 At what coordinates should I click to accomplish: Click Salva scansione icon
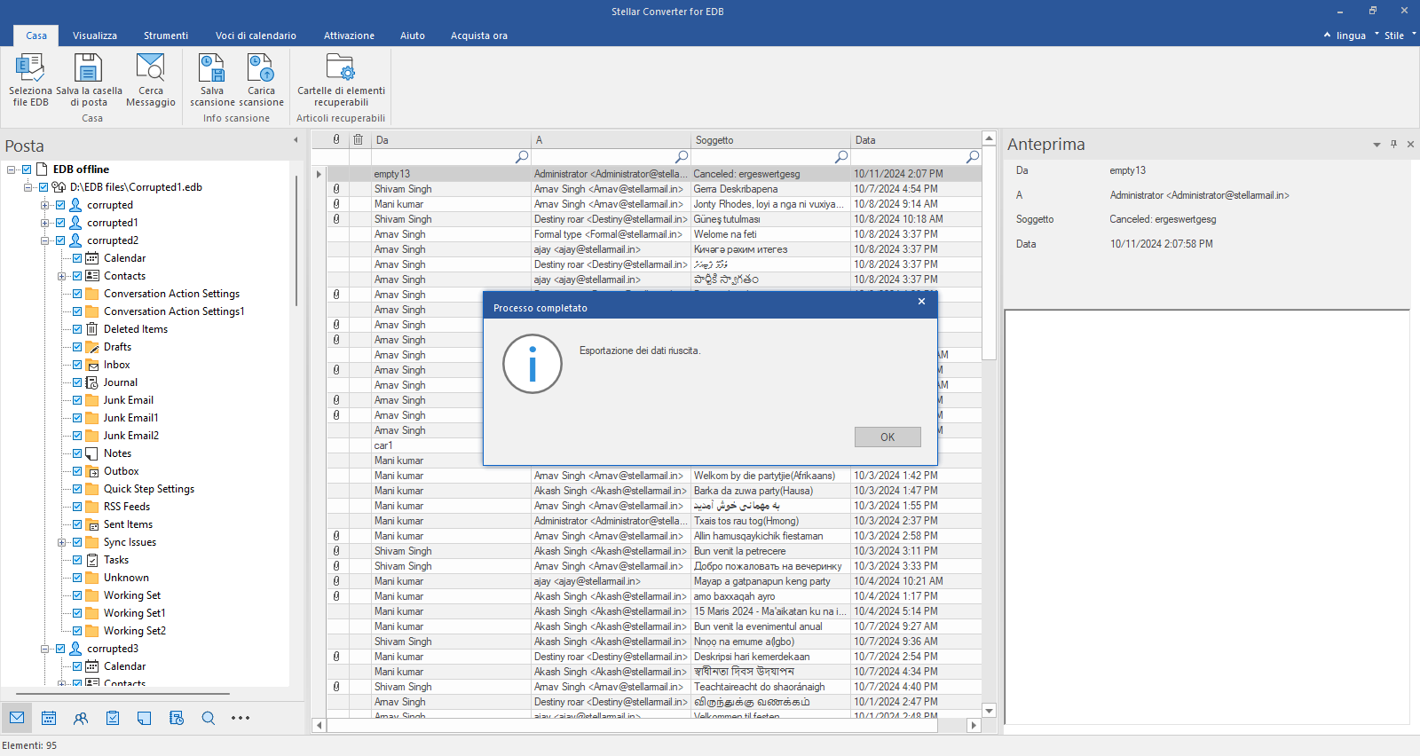tap(212, 68)
